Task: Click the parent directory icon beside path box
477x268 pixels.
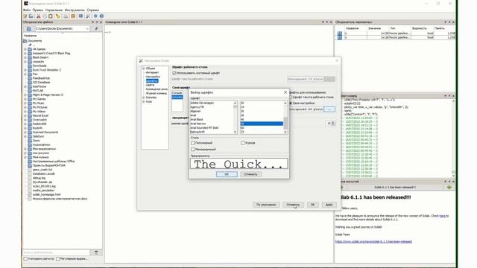Action: 96,28
